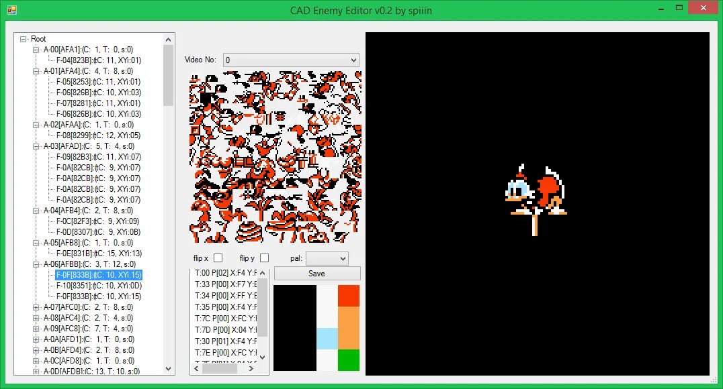The width and height of the screenshot is (723, 389).
Task: Click the tile sheet image under Video No
Action: pyautogui.click(x=275, y=156)
